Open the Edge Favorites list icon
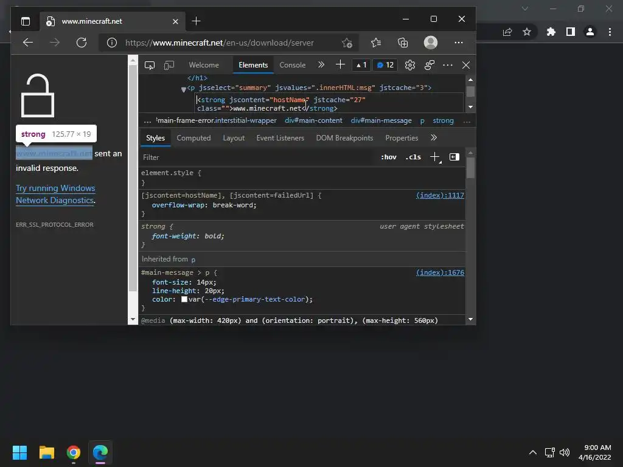This screenshot has height=467, width=623. click(376, 43)
